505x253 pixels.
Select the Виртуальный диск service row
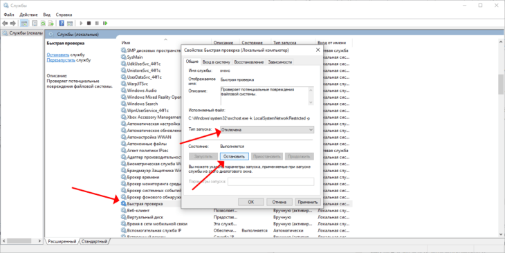pyautogui.click(x=236, y=217)
